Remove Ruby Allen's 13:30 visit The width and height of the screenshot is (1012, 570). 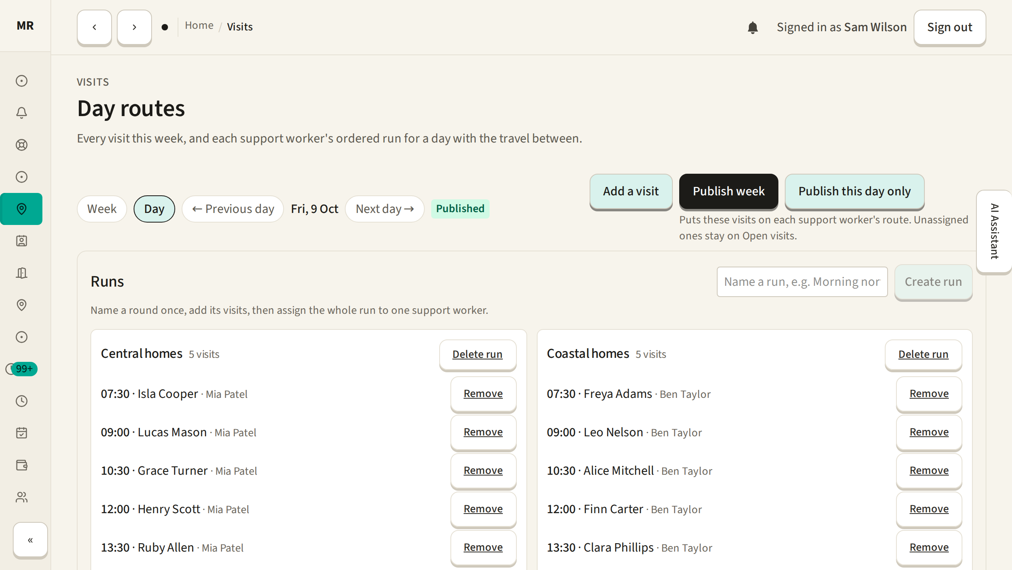[483, 548]
